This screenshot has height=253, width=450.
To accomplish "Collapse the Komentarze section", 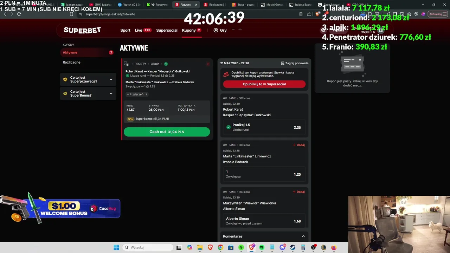I will point(303,236).
